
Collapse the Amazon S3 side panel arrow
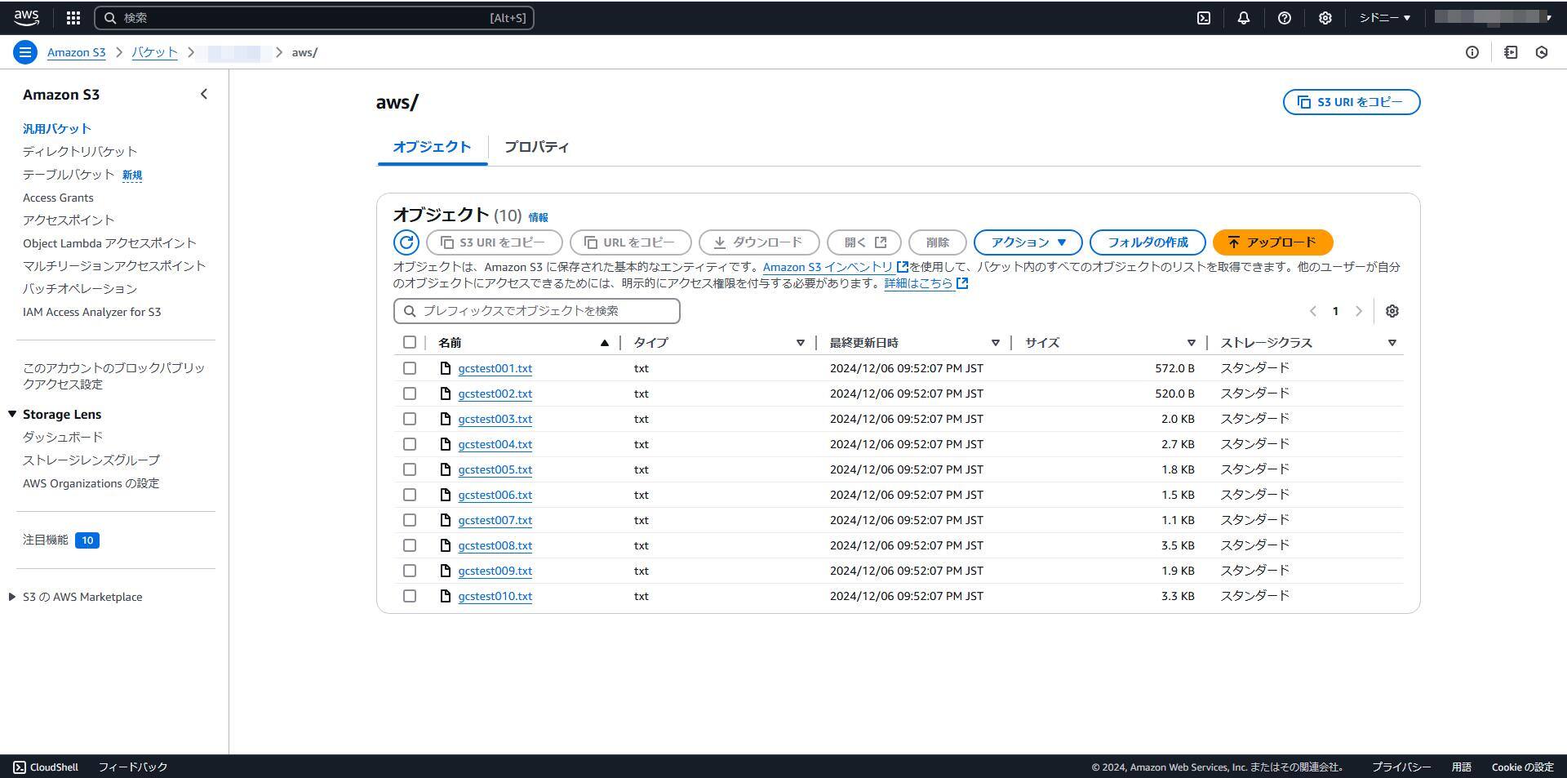click(204, 94)
